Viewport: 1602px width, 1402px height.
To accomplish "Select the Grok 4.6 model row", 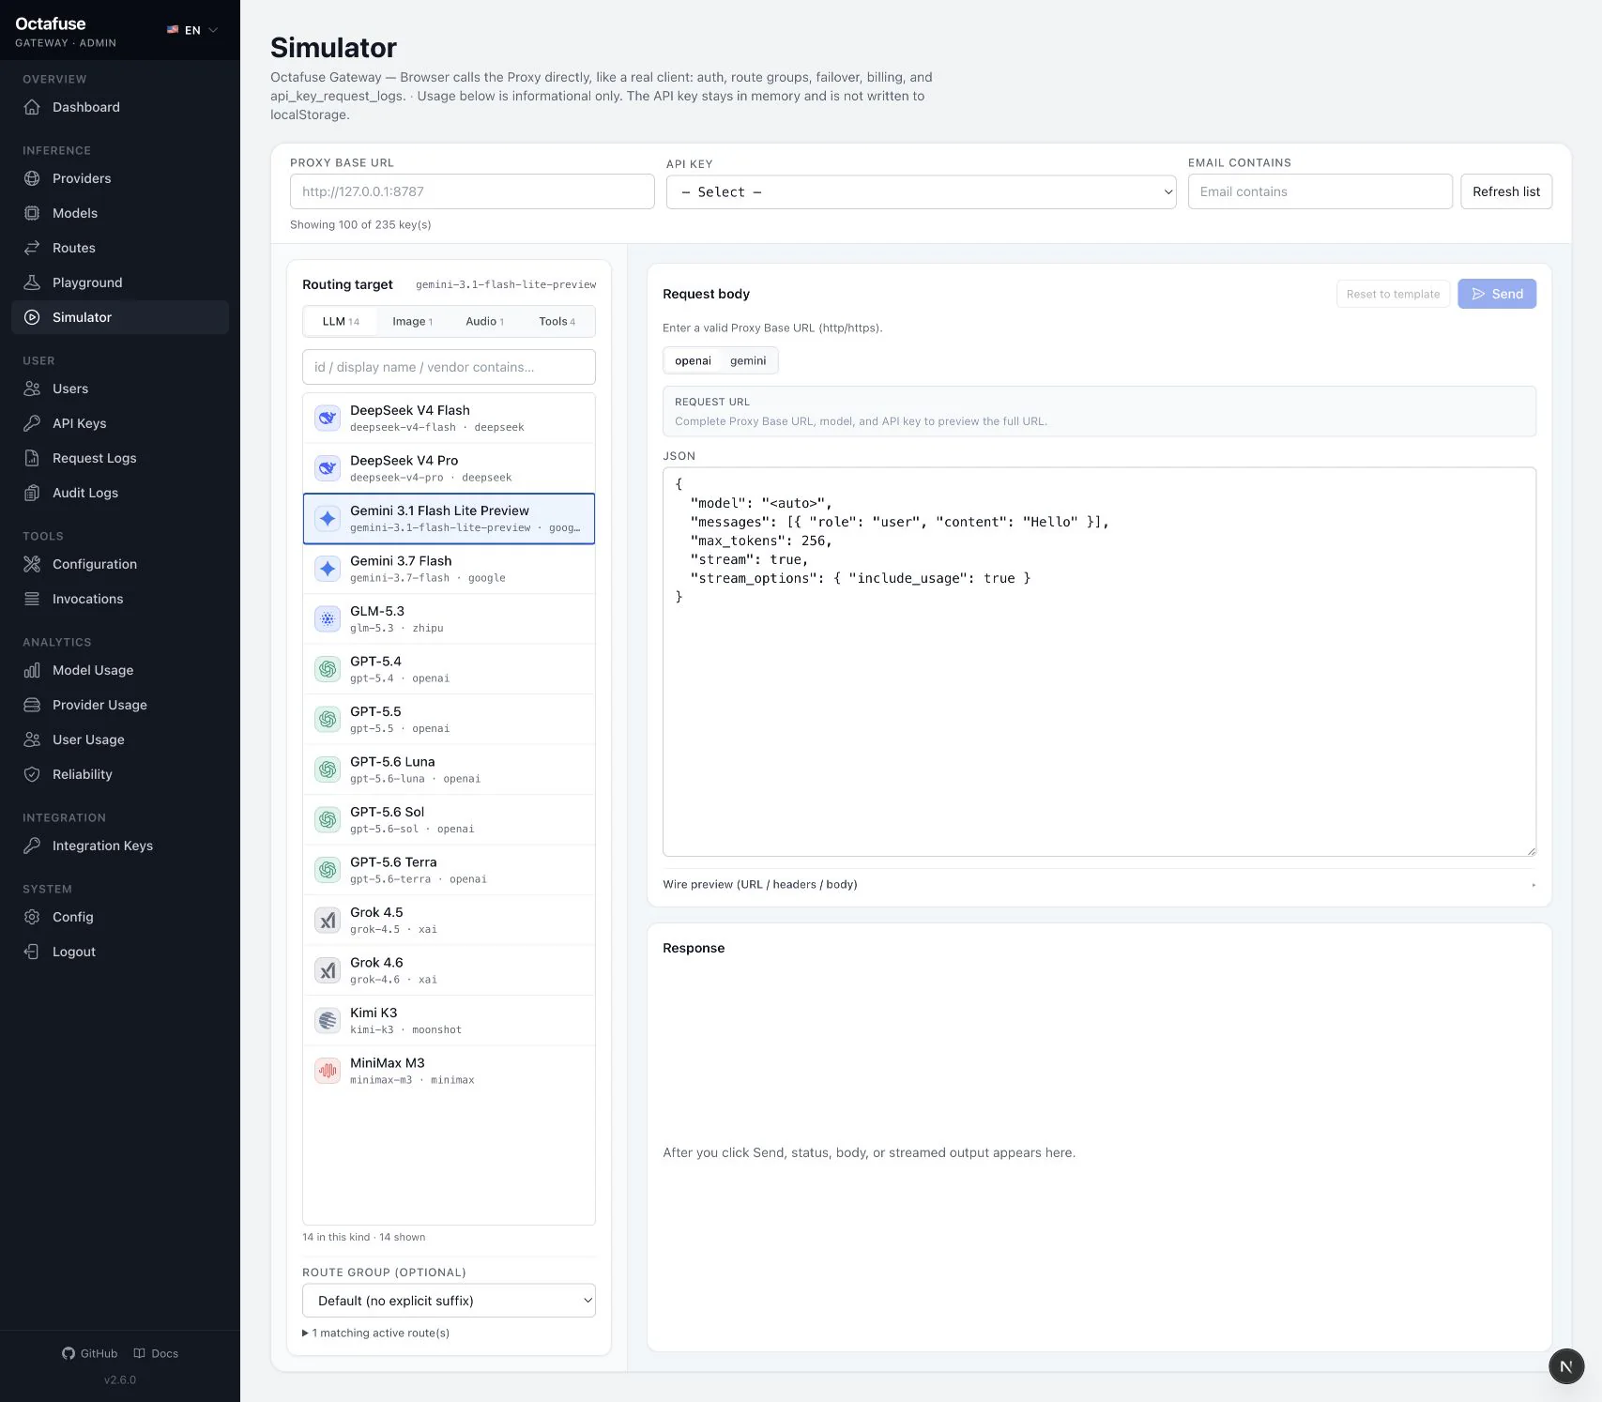I will pyautogui.click(x=449, y=970).
